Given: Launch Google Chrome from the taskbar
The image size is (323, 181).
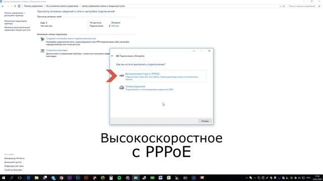Looking at the screenshot, I should (62, 177).
